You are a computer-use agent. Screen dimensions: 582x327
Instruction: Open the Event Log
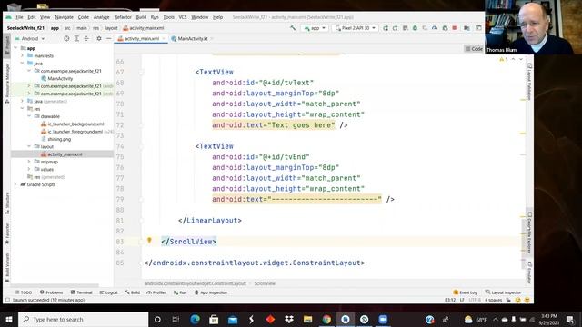[x=466, y=292]
